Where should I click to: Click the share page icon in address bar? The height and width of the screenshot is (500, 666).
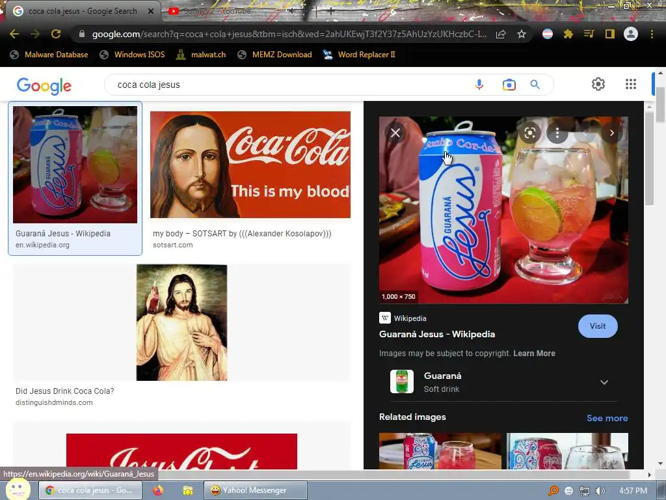coord(501,34)
